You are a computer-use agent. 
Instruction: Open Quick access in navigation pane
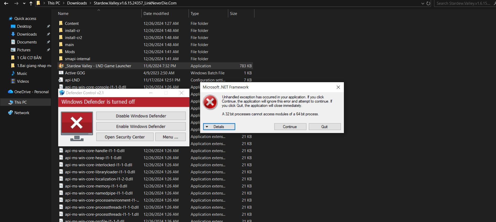tap(25, 19)
